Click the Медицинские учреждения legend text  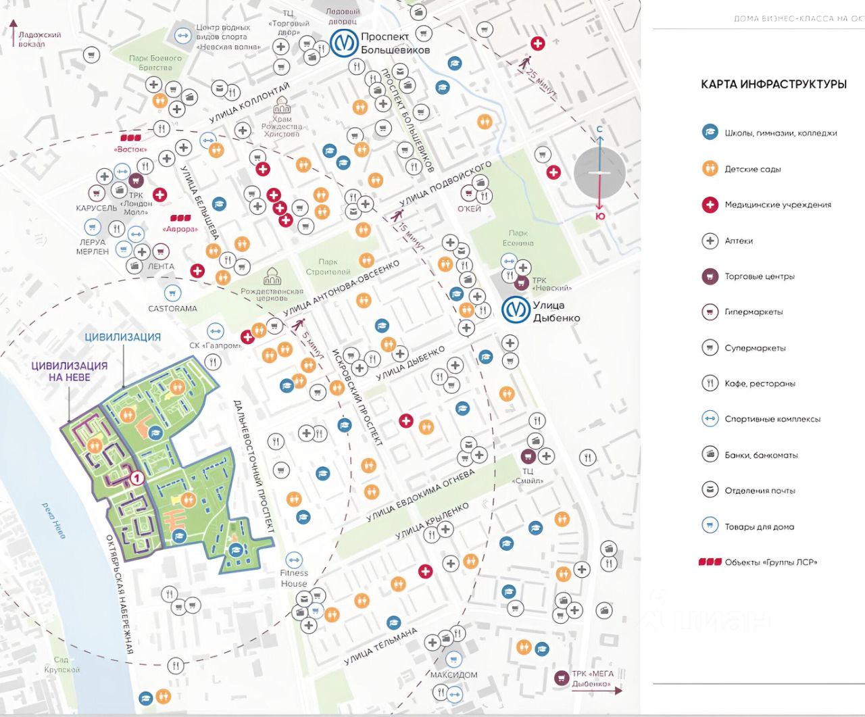(x=778, y=205)
